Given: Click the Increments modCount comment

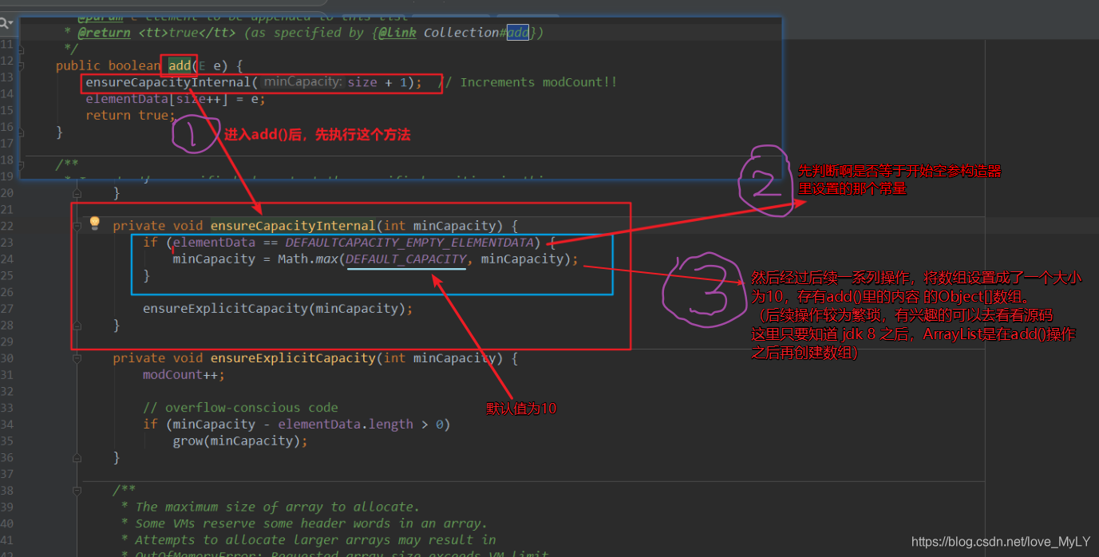Looking at the screenshot, I should coord(532,81).
